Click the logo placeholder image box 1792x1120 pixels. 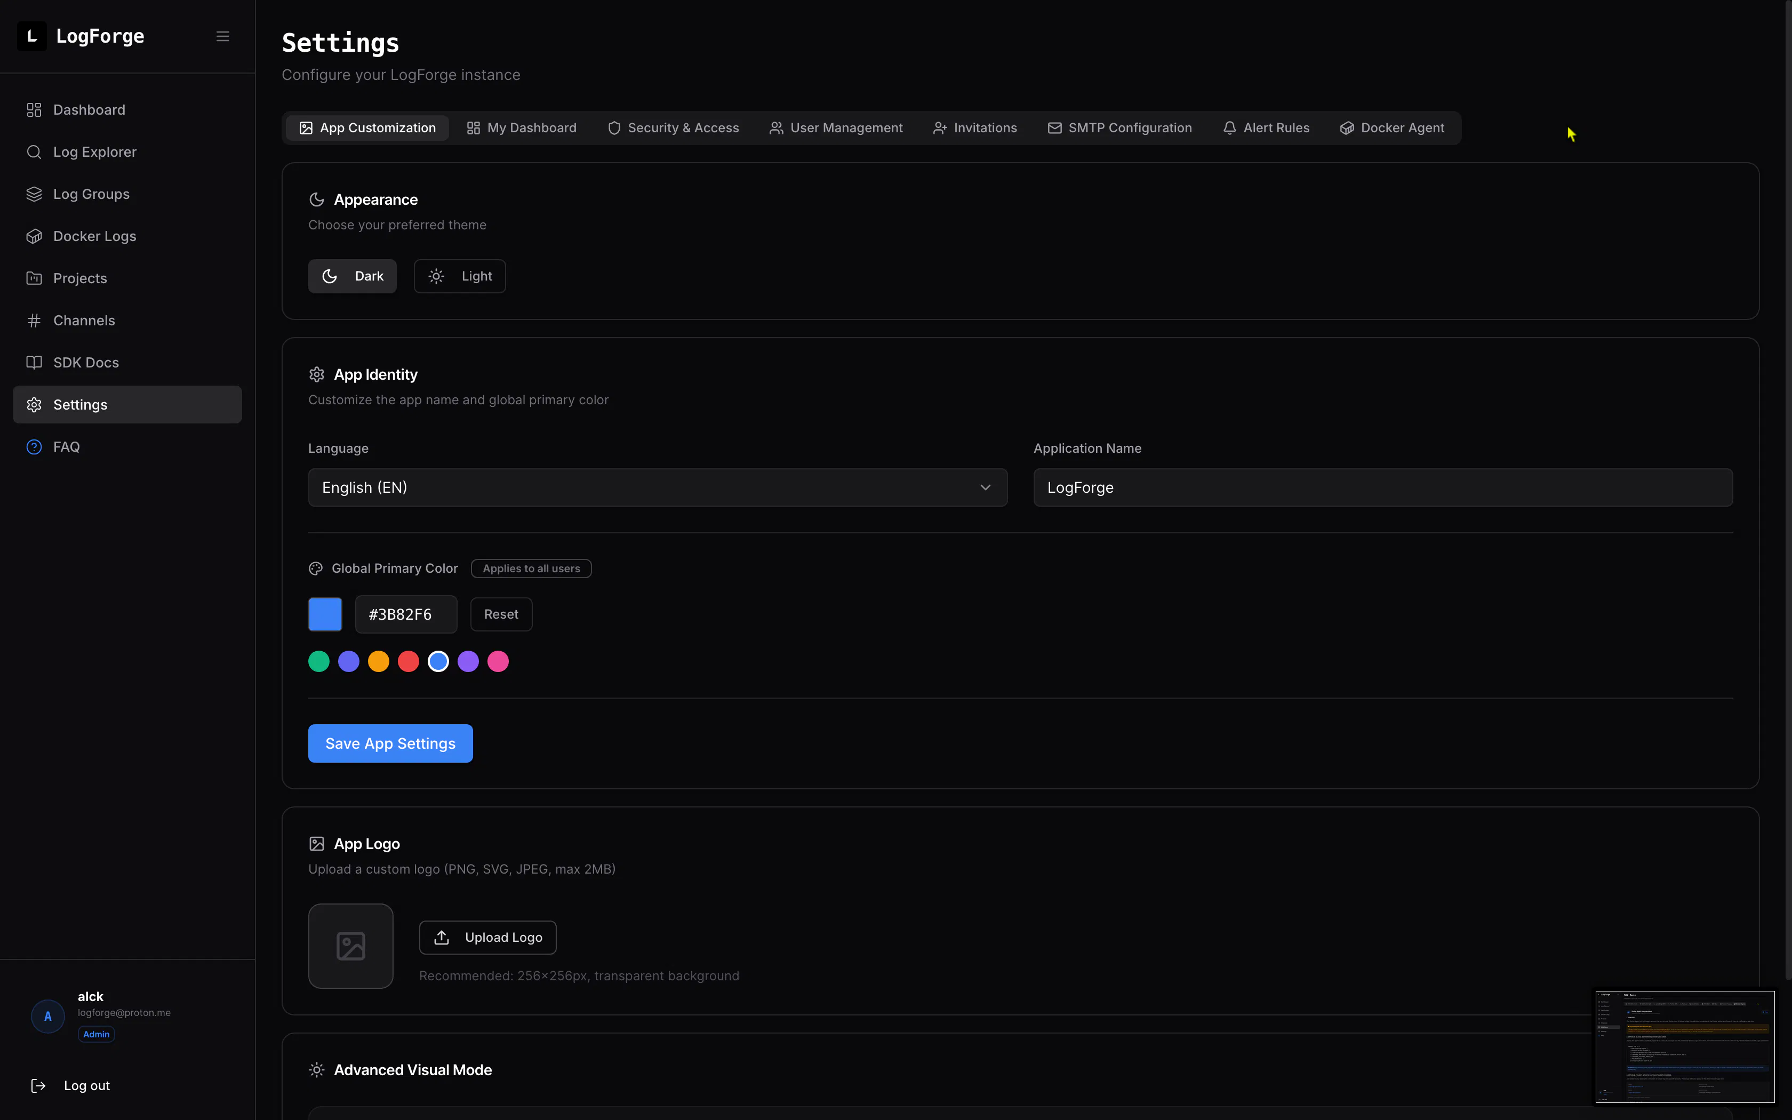click(351, 946)
